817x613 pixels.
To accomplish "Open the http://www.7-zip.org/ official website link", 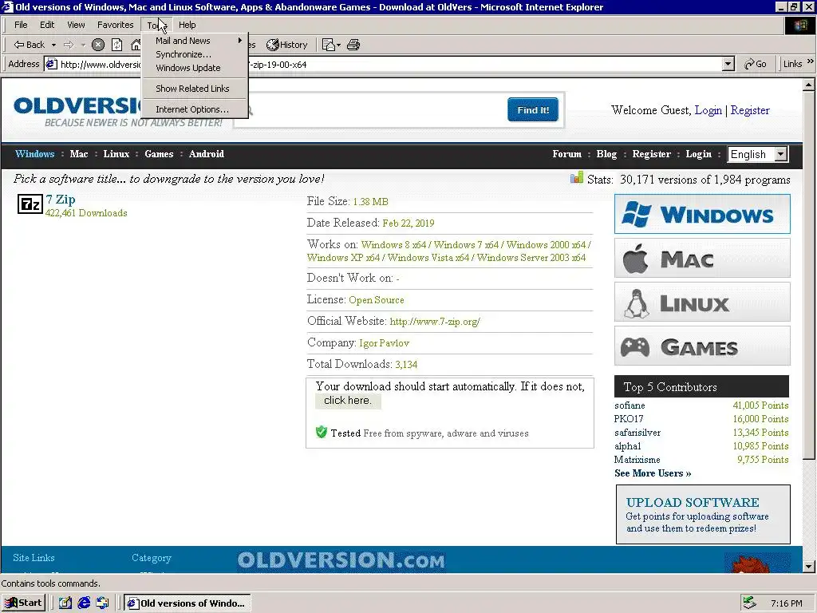I will (x=435, y=322).
